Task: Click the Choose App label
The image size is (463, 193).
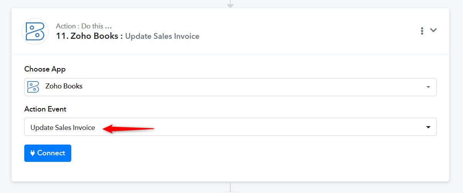Action: coord(45,69)
